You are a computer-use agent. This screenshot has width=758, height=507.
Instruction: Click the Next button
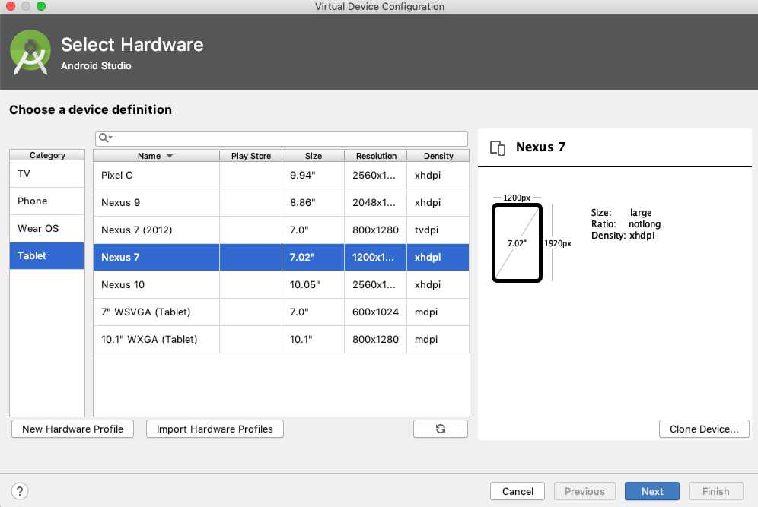pos(652,491)
